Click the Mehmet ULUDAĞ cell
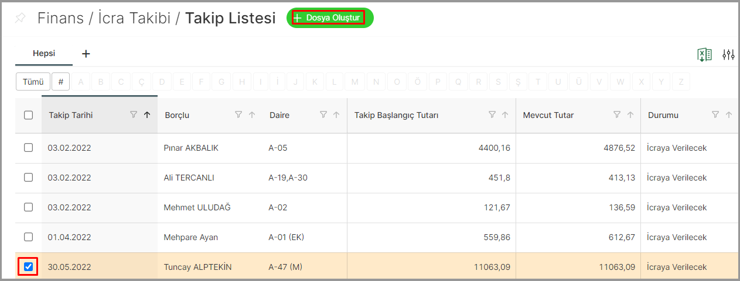Screen dimensions: 740x281 click(197, 207)
